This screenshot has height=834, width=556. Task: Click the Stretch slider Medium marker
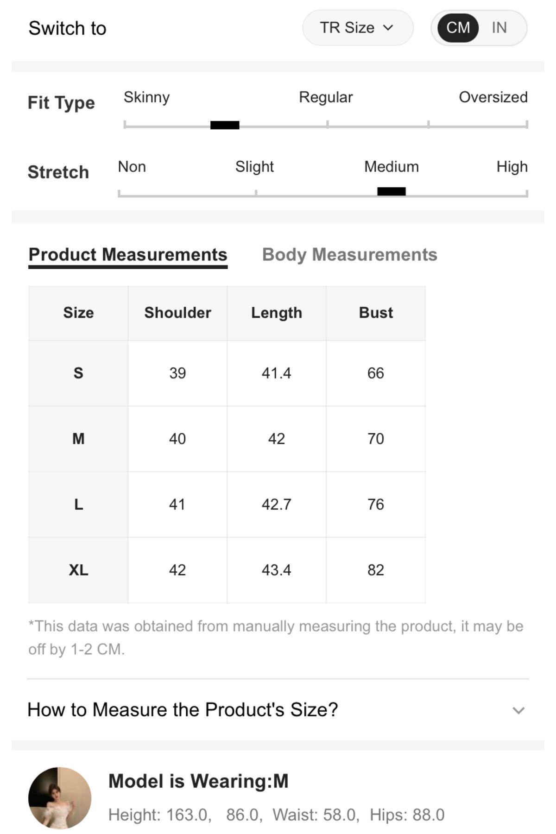(x=392, y=191)
